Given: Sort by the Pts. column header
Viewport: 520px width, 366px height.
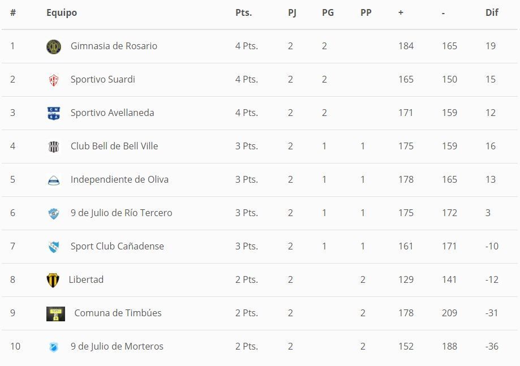Looking at the screenshot, I should coord(243,12).
